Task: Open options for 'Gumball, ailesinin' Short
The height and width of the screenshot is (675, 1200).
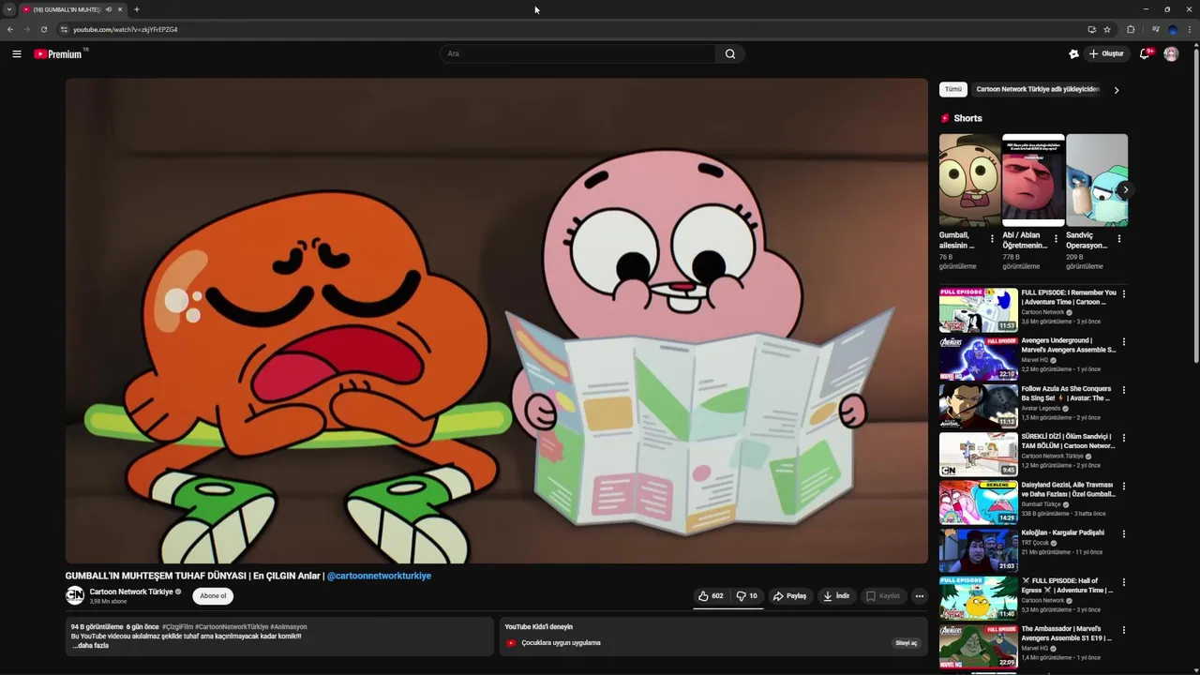Action: point(992,239)
